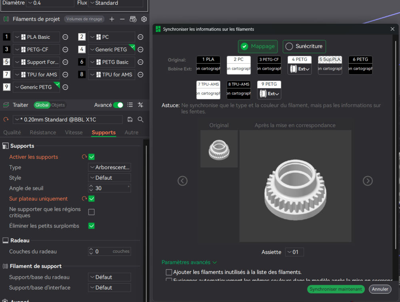Remove a filament with the minus icon

click(122, 19)
